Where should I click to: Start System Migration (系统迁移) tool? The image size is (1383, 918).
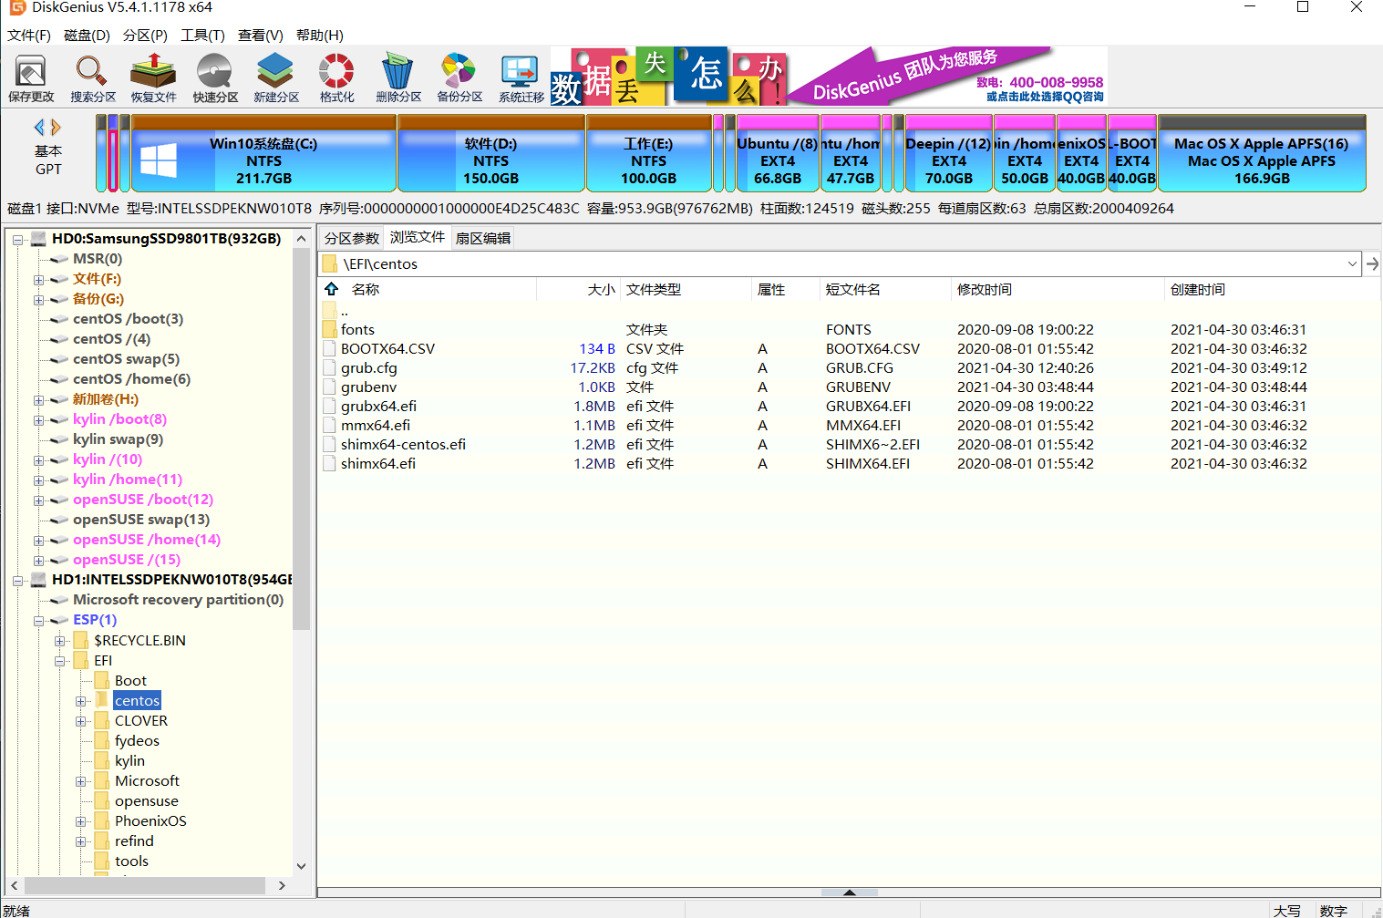click(x=521, y=77)
